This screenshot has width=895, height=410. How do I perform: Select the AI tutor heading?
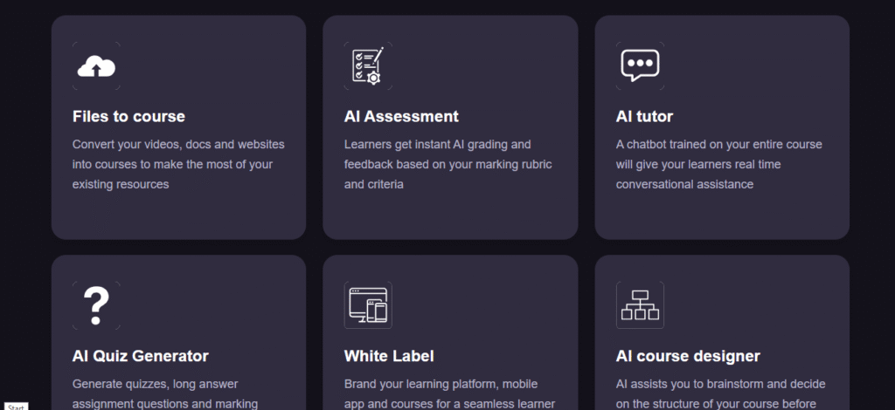(644, 117)
